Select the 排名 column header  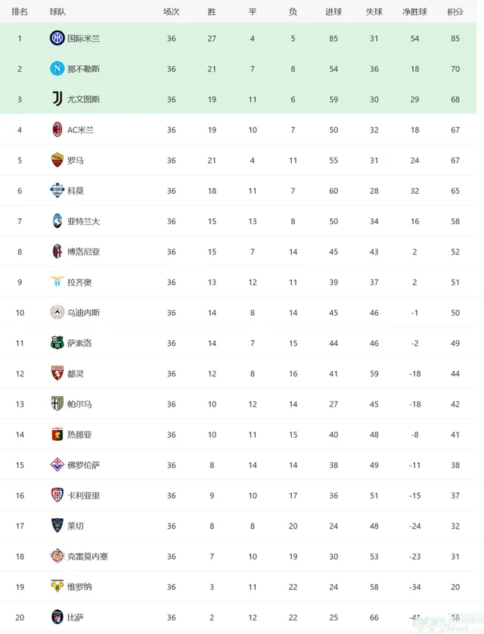click(20, 11)
